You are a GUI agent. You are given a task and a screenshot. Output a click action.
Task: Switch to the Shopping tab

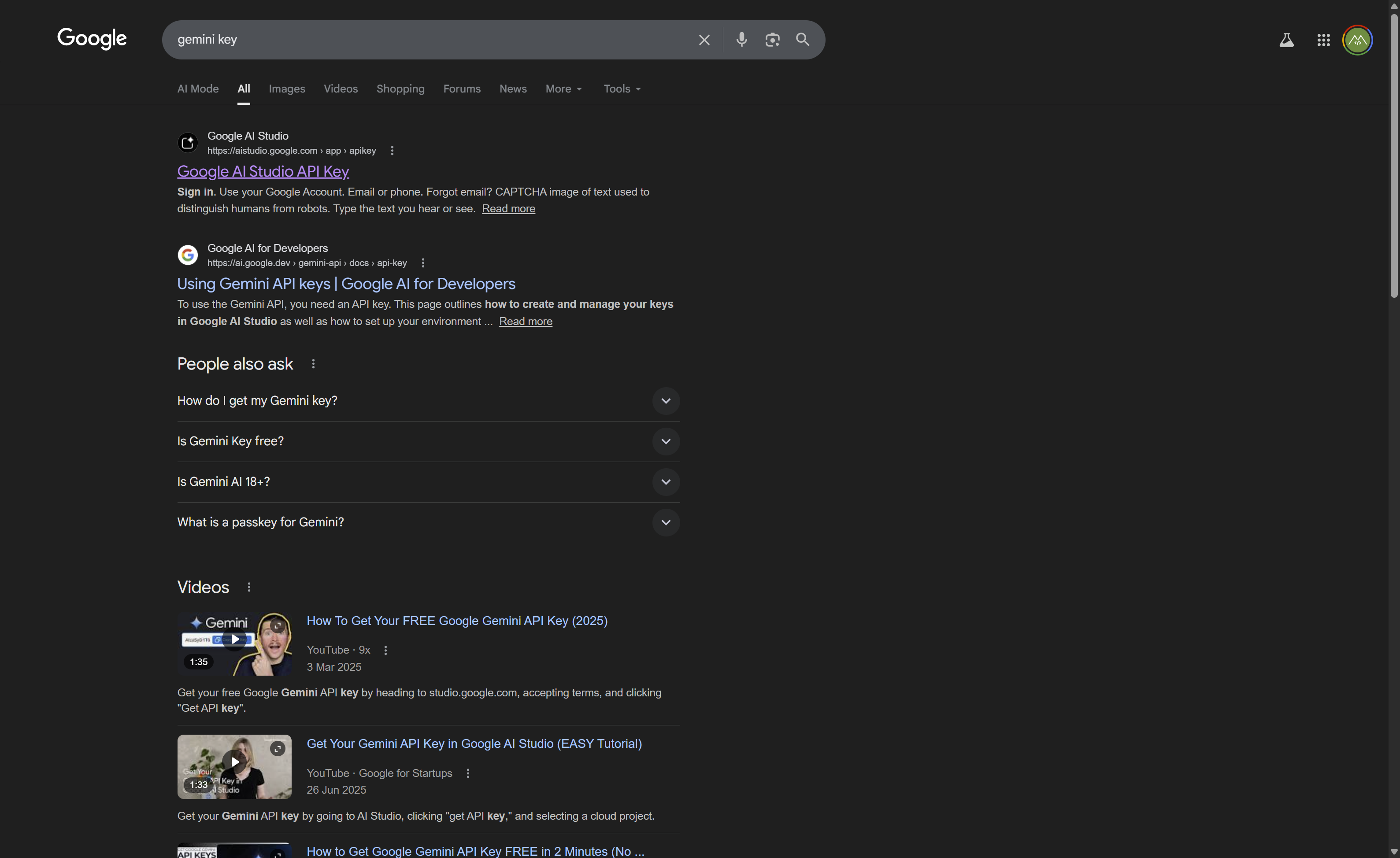pyautogui.click(x=400, y=89)
